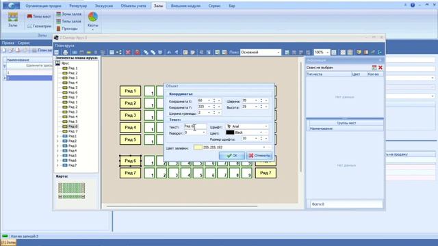The image size is (438, 246).
Task: Click the Ширина границы spinner arrows
Action: 214,113
